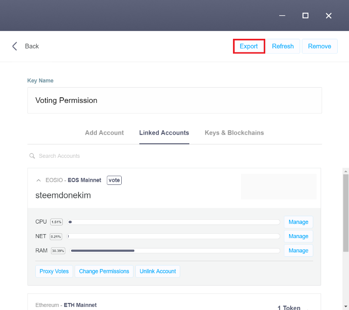Export the Voting Permission key
This screenshot has width=349, height=310.
tap(249, 46)
